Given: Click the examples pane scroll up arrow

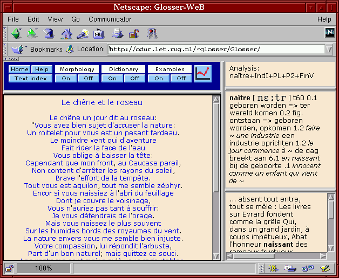Looking at the screenshot, I should tap(331, 197).
